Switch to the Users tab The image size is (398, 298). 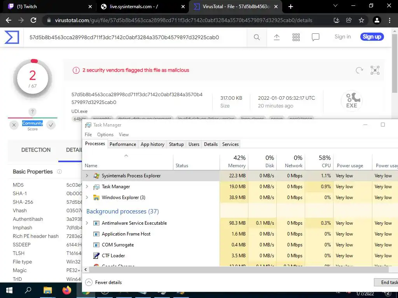point(194,144)
